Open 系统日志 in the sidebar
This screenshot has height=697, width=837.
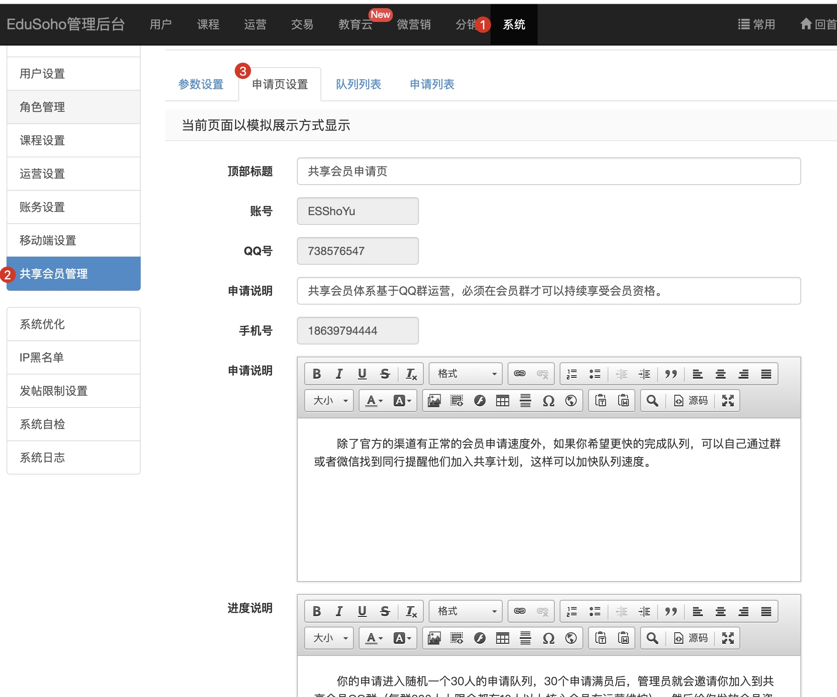[x=42, y=457]
